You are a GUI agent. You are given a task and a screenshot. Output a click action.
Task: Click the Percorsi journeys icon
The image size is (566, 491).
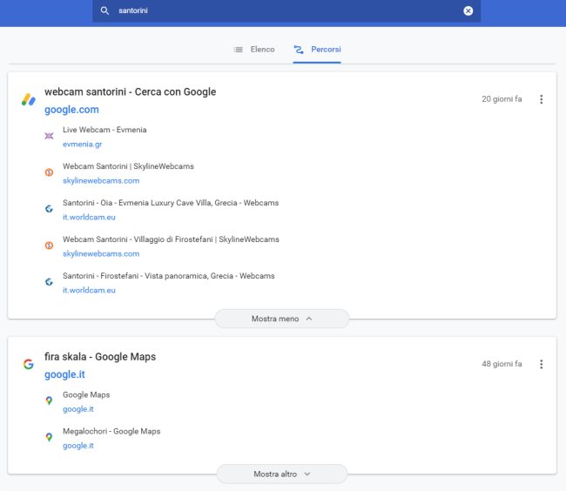coord(299,50)
